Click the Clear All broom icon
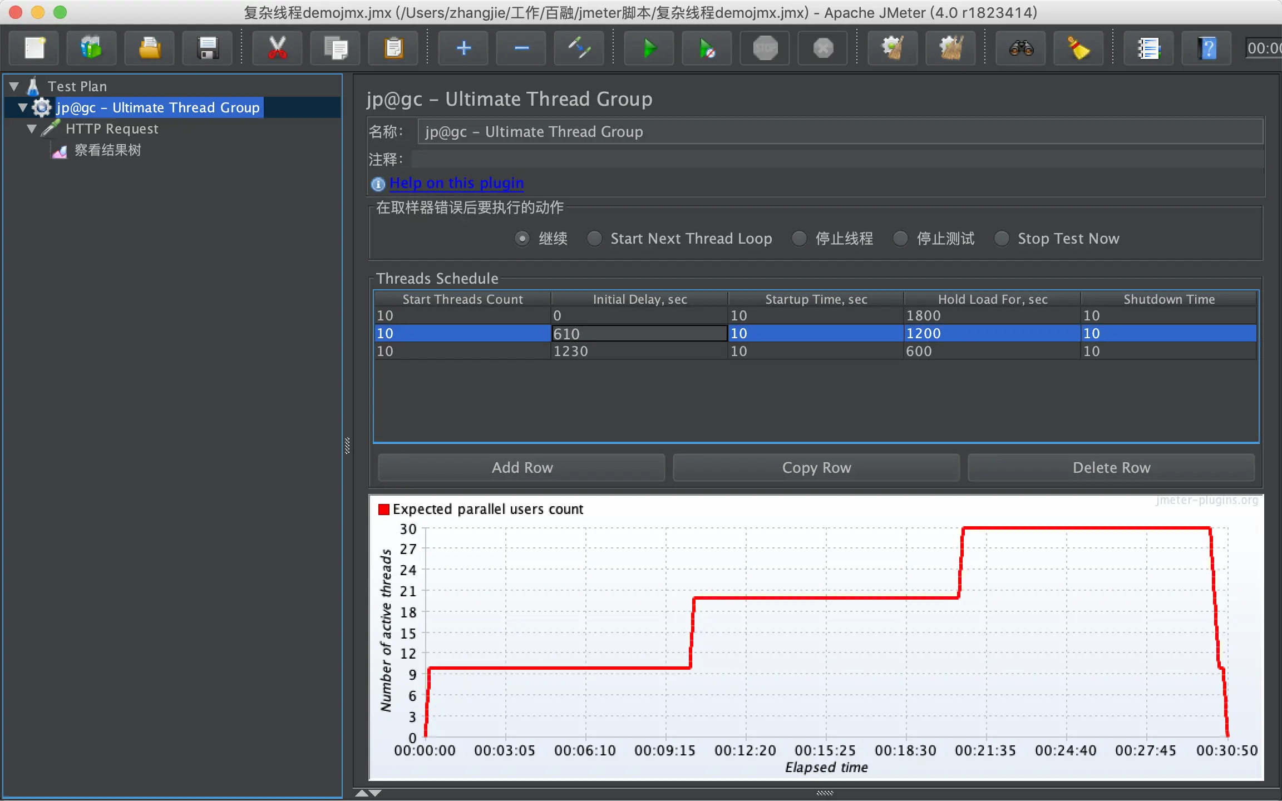 tap(950, 48)
